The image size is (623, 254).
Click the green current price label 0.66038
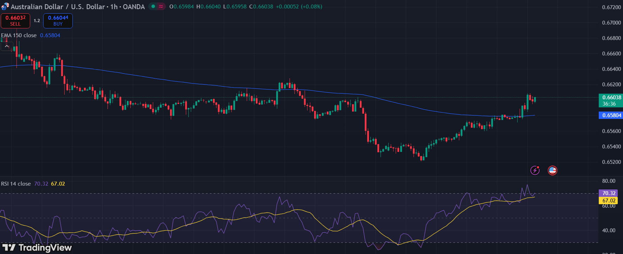[x=611, y=100]
